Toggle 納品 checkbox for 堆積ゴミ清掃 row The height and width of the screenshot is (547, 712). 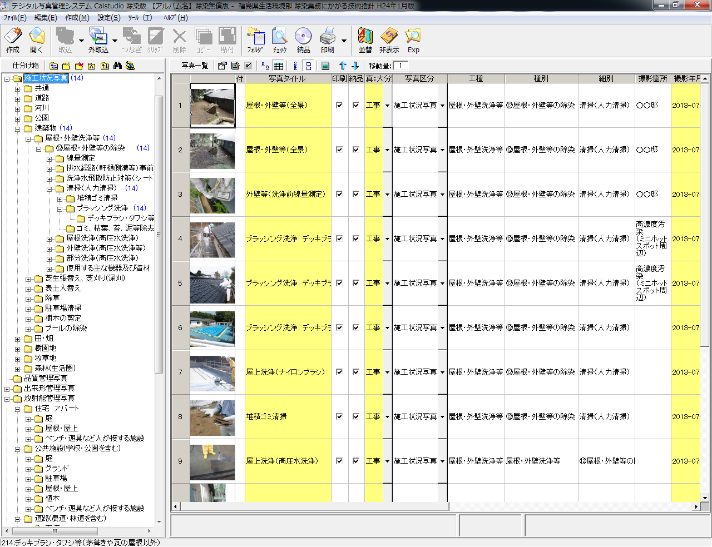pyautogui.click(x=356, y=416)
